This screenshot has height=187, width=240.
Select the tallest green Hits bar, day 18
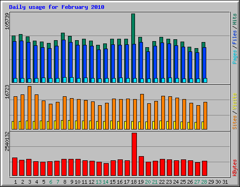(133, 29)
